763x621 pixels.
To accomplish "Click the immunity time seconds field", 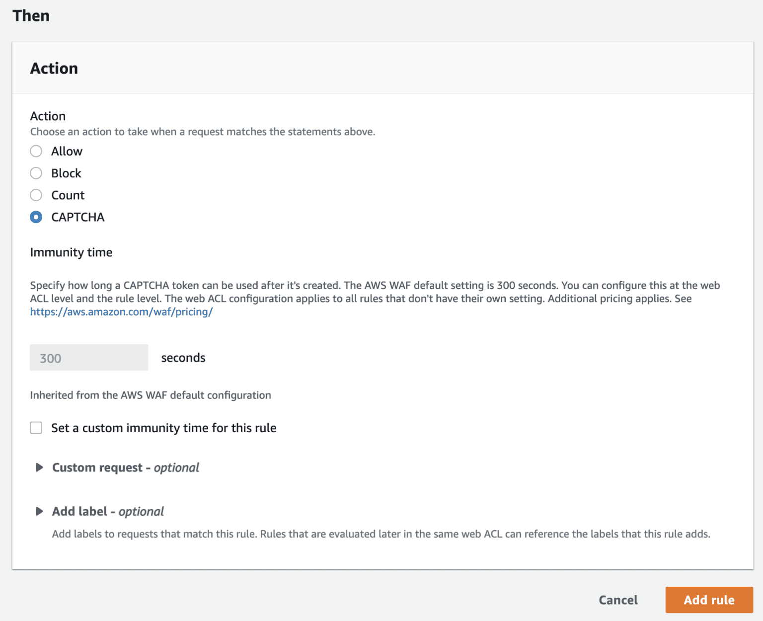I will click(x=89, y=357).
